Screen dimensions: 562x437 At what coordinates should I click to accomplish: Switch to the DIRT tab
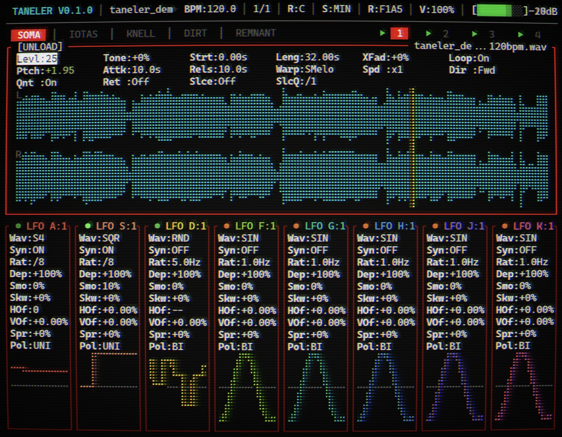point(195,34)
